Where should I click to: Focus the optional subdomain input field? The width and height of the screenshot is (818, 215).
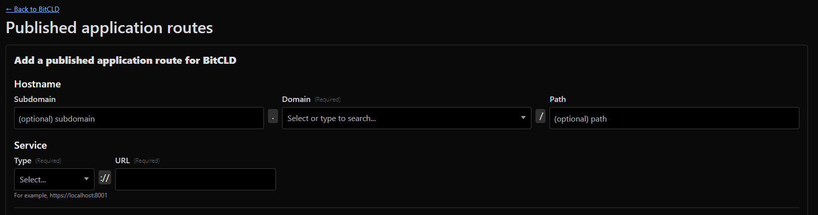139,119
